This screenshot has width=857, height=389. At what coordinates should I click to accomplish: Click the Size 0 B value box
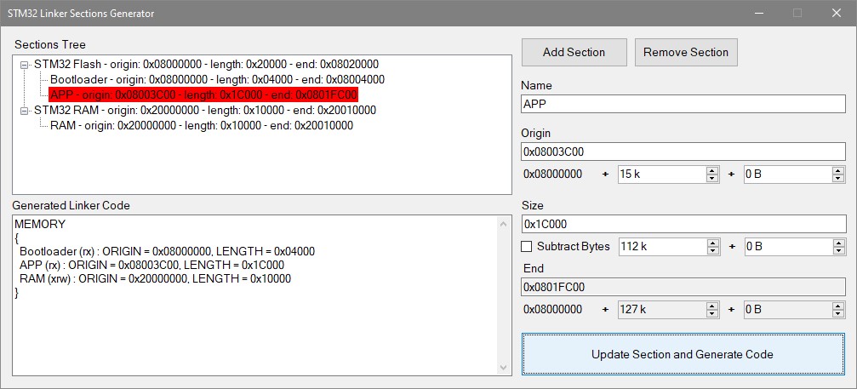[787, 246]
